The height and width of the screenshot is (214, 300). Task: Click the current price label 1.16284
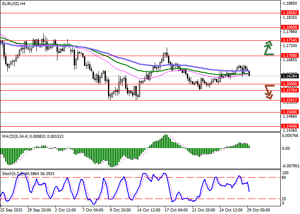(290, 76)
